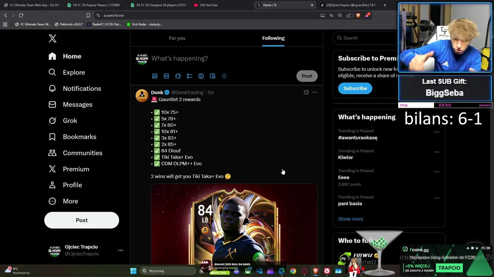Click the Subscribe premium button

click(355, 88)
